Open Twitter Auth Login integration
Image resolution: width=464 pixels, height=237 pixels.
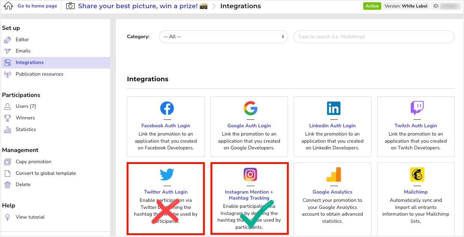[166, 192]
